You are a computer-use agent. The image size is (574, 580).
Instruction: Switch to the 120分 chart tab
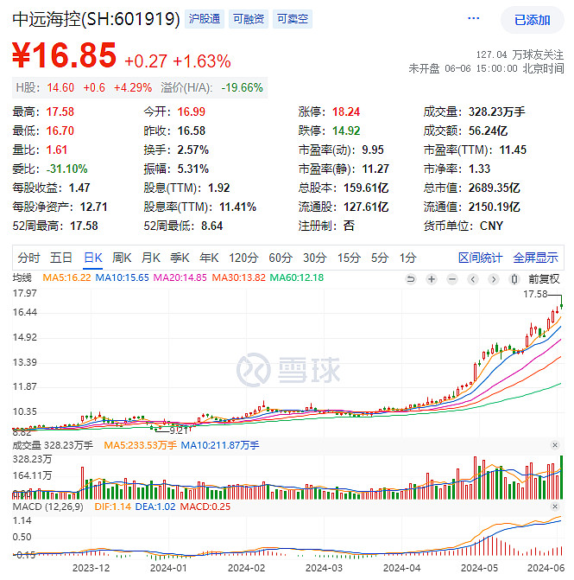point(243,258)
